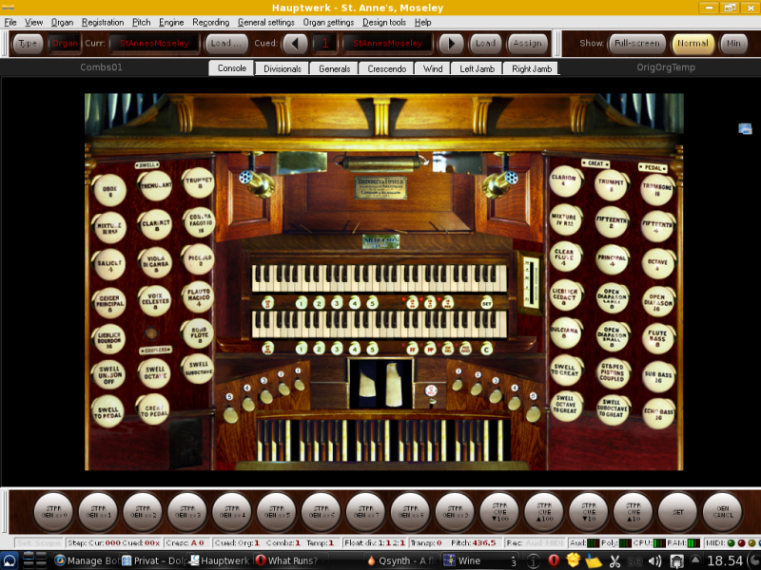Click the crescendo indicator gauge beside the keyboards
Image resolution: width=761 pixels, height=570 pixels.
pyautogui.click(x=531, y=281)
